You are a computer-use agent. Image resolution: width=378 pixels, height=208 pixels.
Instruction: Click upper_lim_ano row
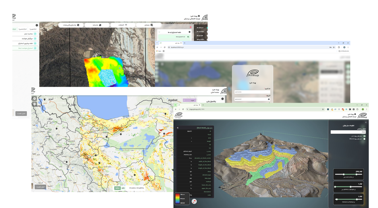[194, 188]
